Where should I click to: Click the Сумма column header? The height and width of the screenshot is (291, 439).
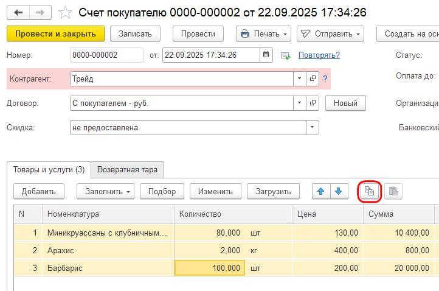point(399,214)
